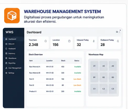Click the Available status for Product X
This screenshot has height=109, width=128.
tap(78, 91)
